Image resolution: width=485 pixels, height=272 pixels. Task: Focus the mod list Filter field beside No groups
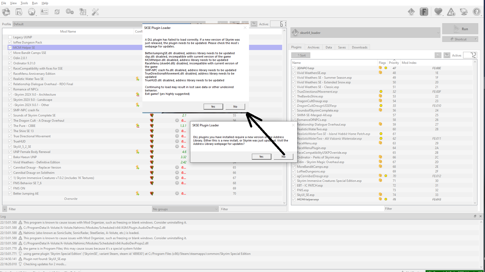pyautogui.click(x=253, y=209)
